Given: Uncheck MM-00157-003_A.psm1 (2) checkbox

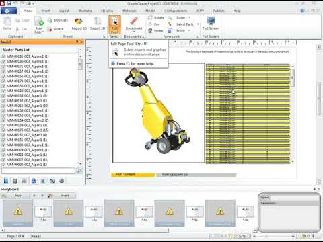Looking at the screenshot, I should pos(3,71).
